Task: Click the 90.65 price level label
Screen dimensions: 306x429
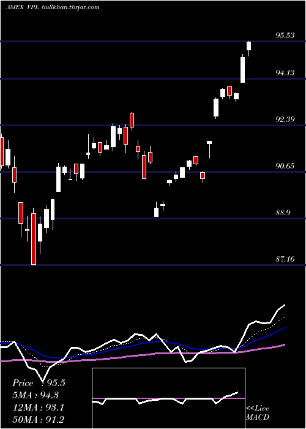Action: (x=285, y=166)
